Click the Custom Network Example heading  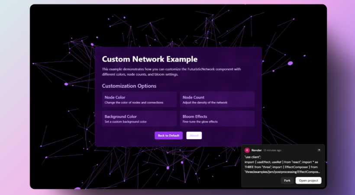[150, 59]
